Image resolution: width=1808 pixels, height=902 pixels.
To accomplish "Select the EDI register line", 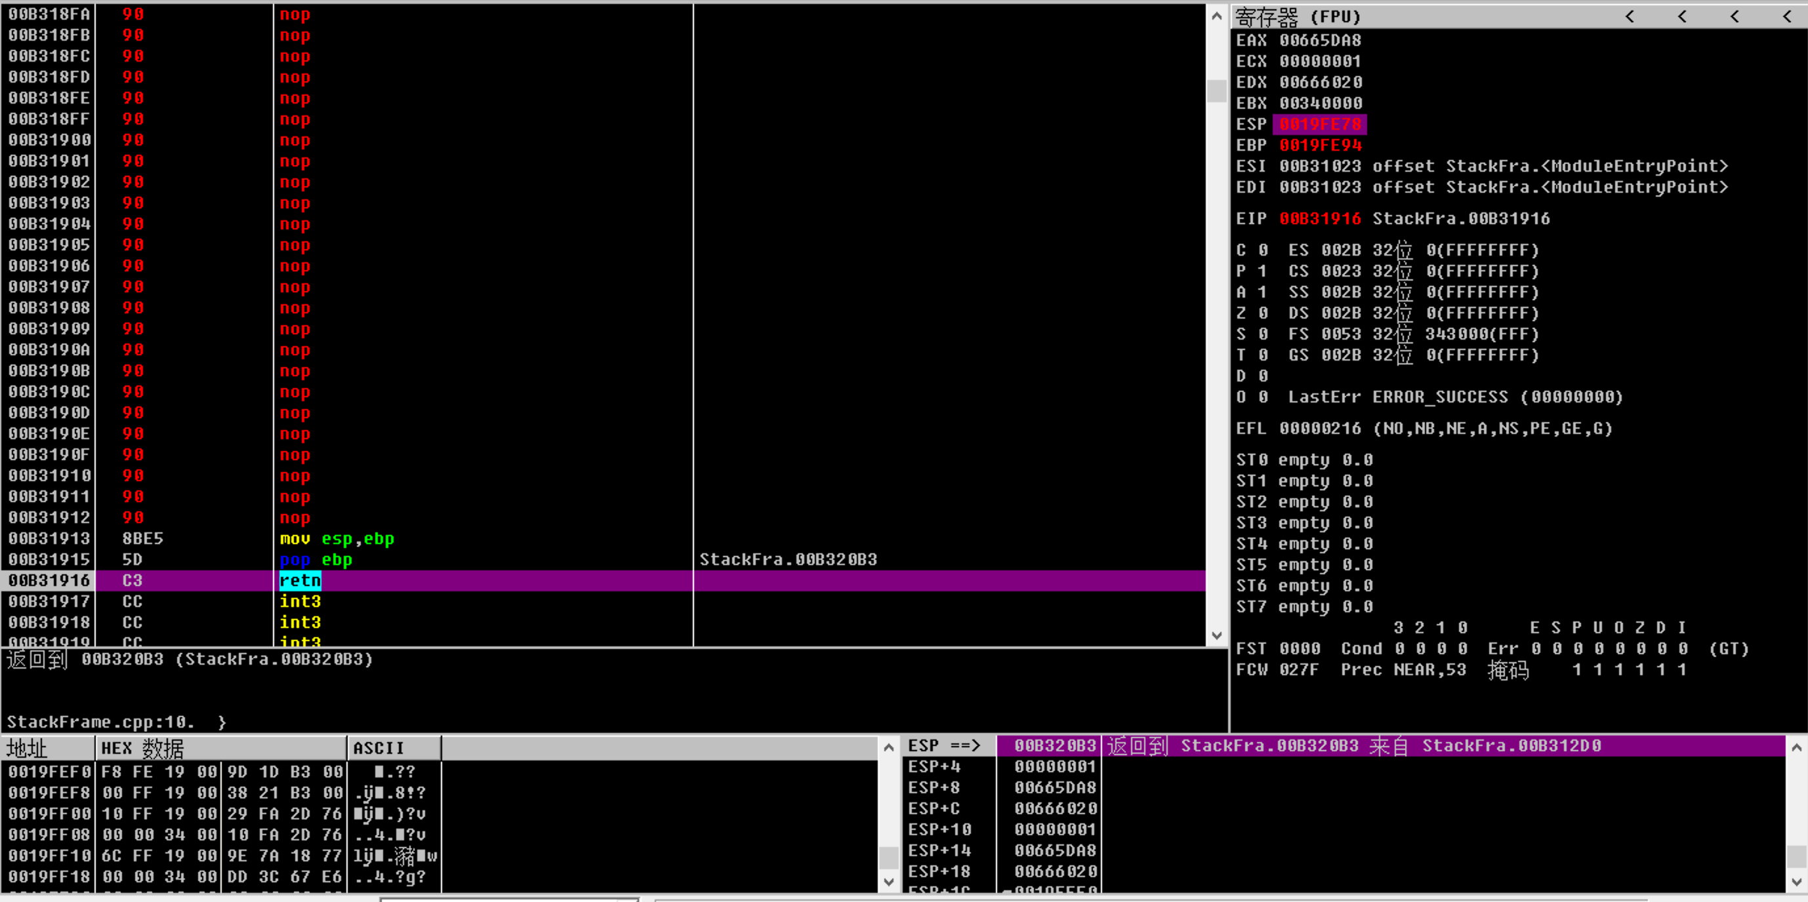I will pos(1482,188).
